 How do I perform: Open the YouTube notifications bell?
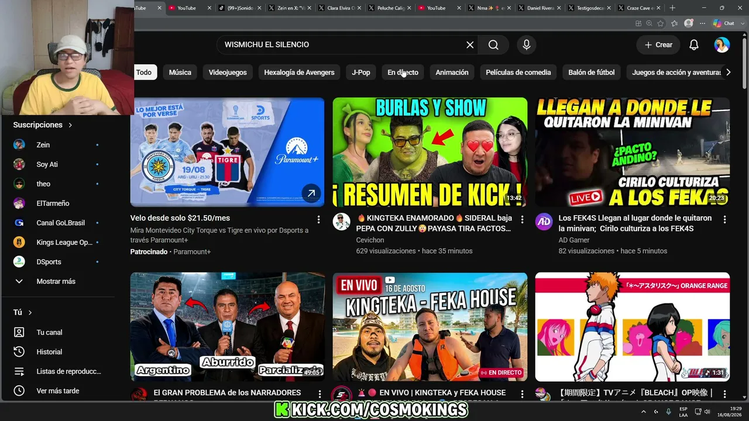pyautogui.click(x=694, y=45)
